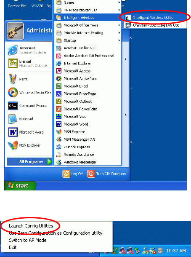Expand HP PrecisionScan LTX submenu arrow
This screenshot has width=191, height=257.
click(119, 10)
